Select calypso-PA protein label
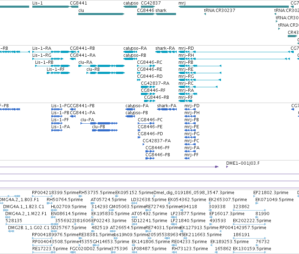The width and height of the screenshot is (299, 254). [x=137, y=106]
